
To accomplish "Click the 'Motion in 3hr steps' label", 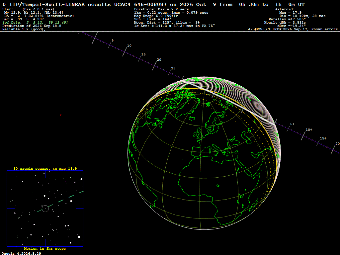I will (x=45, y=248).
